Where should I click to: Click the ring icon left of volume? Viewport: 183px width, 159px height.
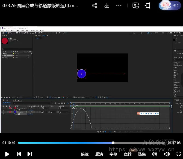click(155, 154)
